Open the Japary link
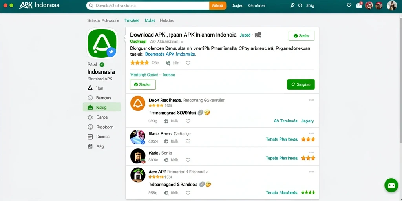Viewport: 402px width, 201px height. coord(307,121)
